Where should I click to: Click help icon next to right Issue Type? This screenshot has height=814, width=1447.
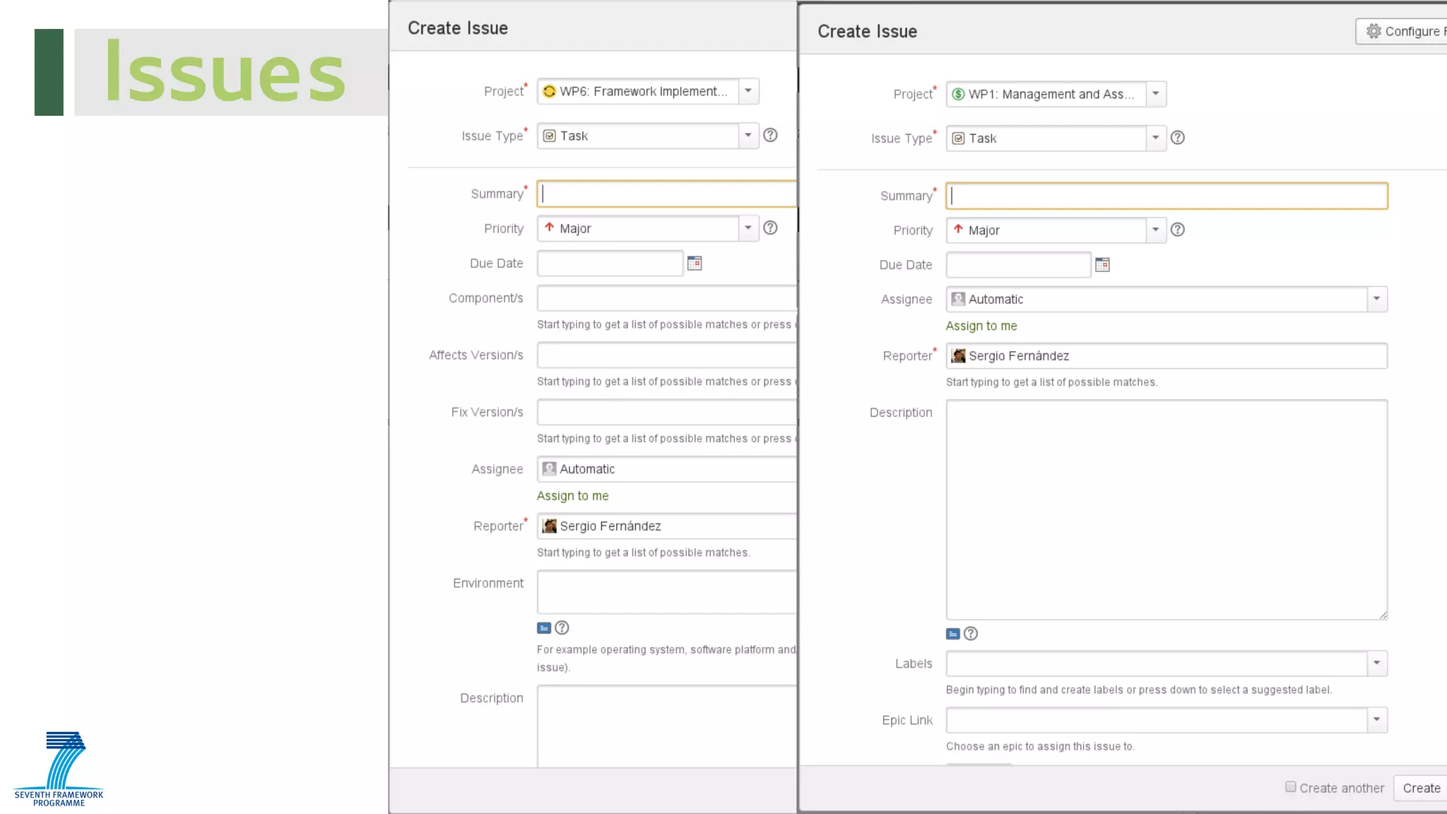[1178, 138]
